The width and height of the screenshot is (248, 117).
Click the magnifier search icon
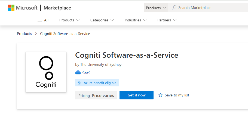click(174, 8)
